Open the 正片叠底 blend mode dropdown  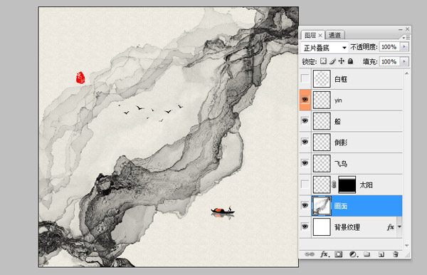click(x=325, y=48)
